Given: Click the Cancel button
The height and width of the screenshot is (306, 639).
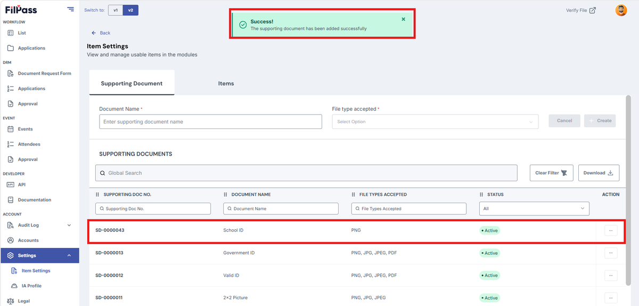Looking at the screenshot, I should (x=564, y=120).
